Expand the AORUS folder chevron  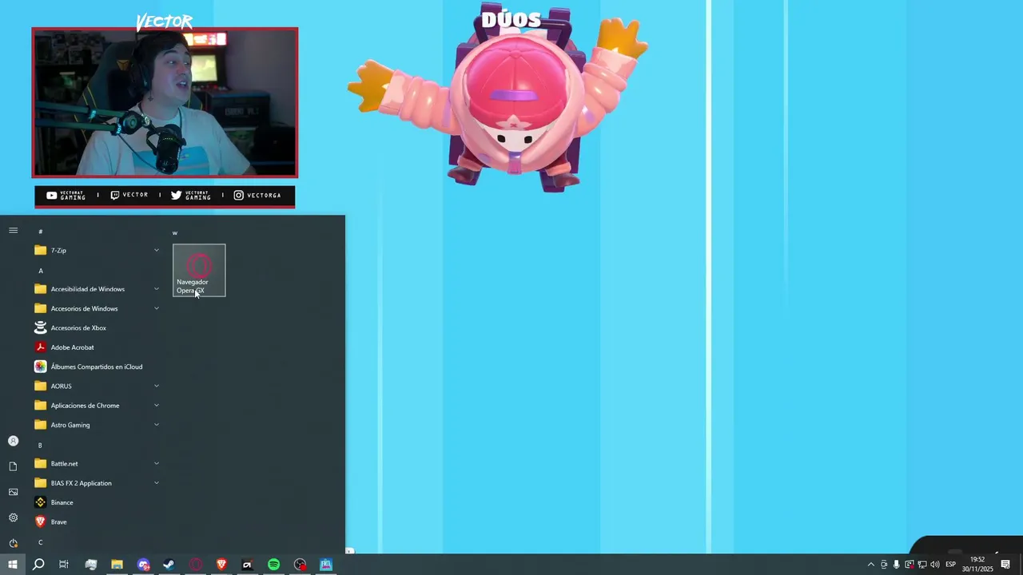point(157,386)
